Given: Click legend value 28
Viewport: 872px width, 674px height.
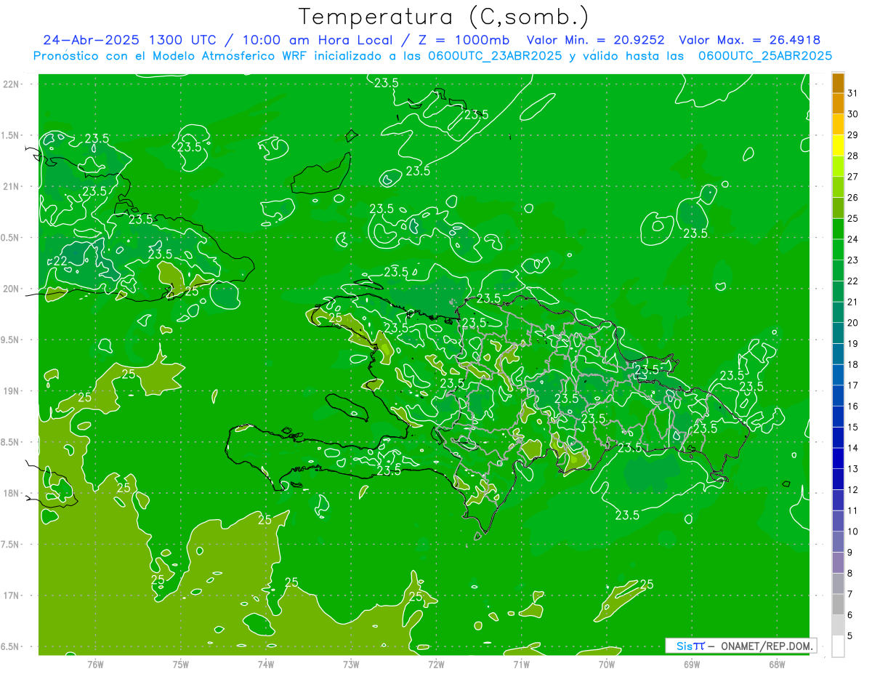Looking at the screenshot, I should [852, 156].
